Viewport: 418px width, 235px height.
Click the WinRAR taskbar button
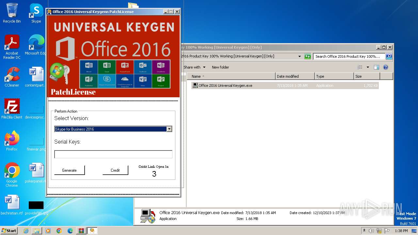[x=81, y=231]
